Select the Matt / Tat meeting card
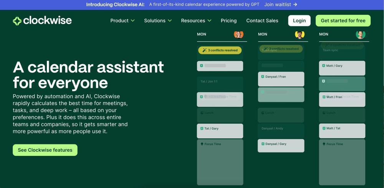Image resolution: width=384 pixels, height=188 pixels. [342, 131]
